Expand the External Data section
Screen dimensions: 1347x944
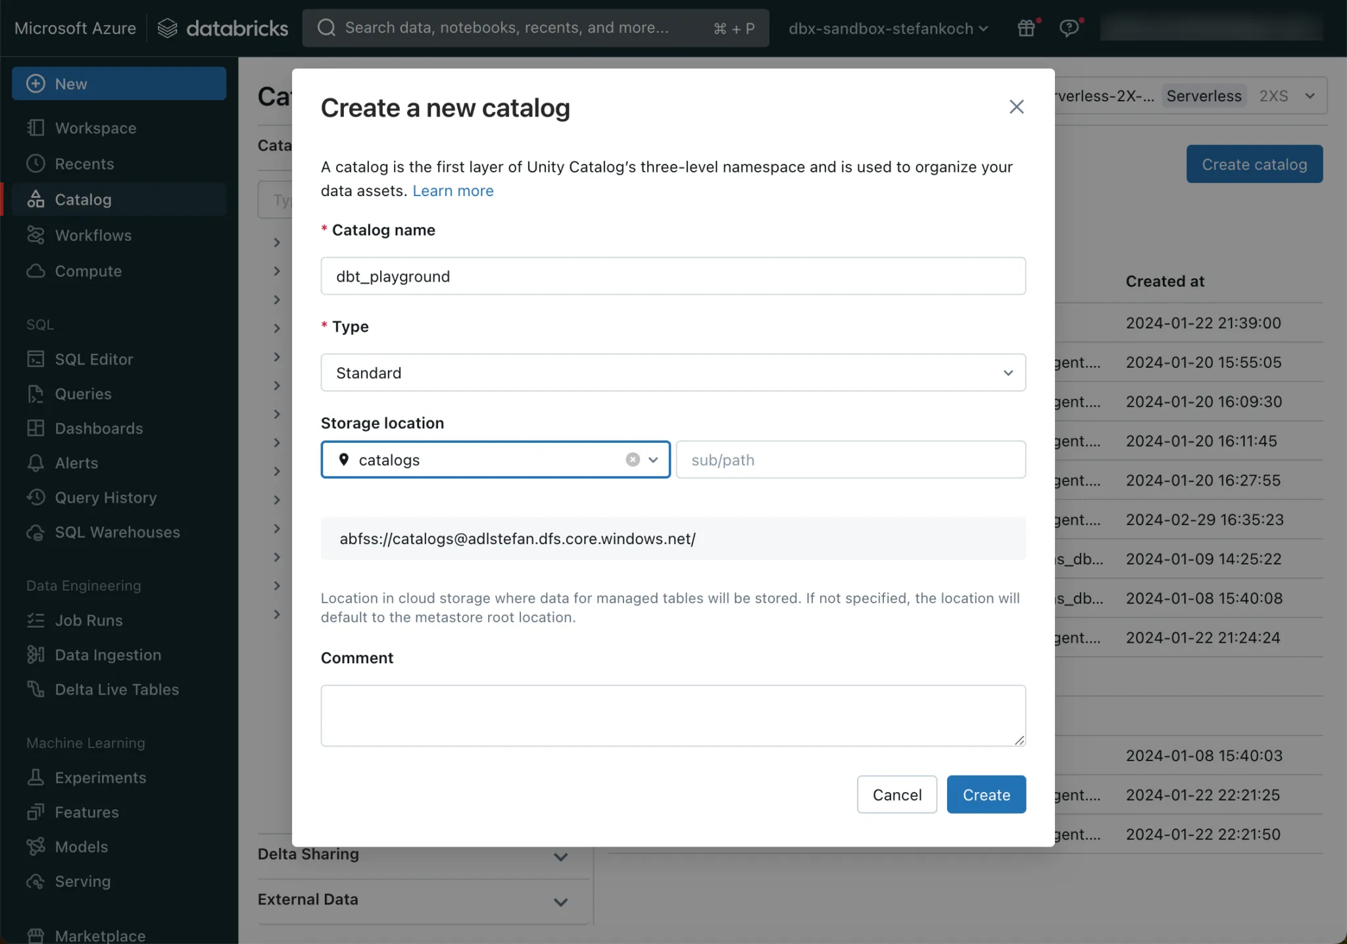point(560,902)
